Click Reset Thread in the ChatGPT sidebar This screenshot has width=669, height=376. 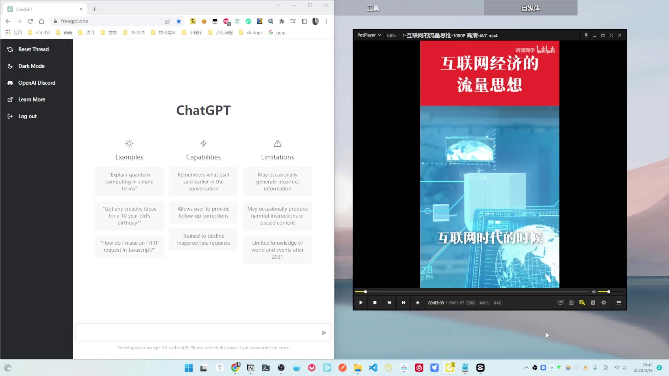[33, 49]
